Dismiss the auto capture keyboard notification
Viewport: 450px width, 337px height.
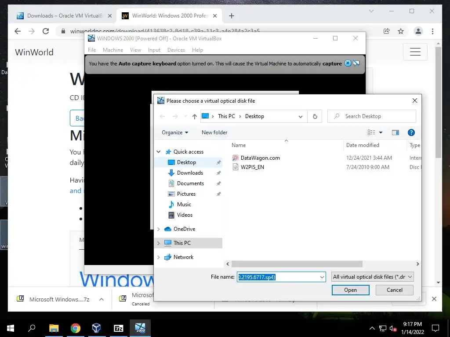pyautogui.click(x=348, y=63)
